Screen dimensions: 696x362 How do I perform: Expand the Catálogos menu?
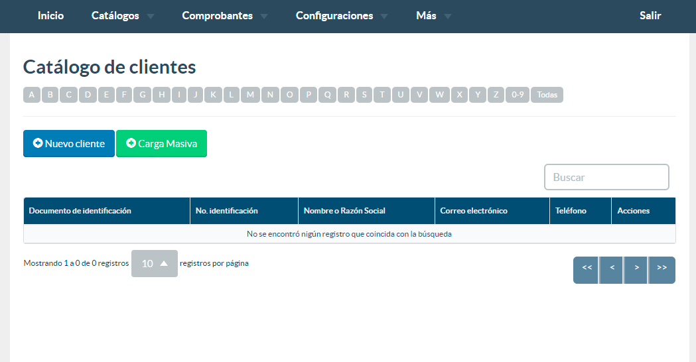pos(122,16)
